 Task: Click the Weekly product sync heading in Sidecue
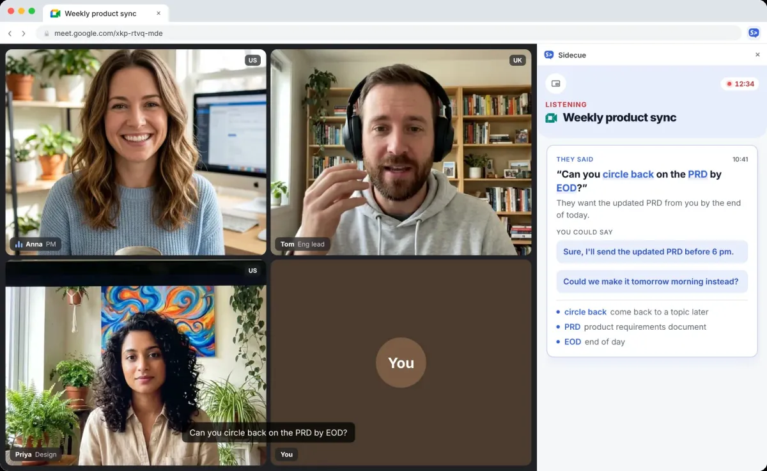[619, 118]
